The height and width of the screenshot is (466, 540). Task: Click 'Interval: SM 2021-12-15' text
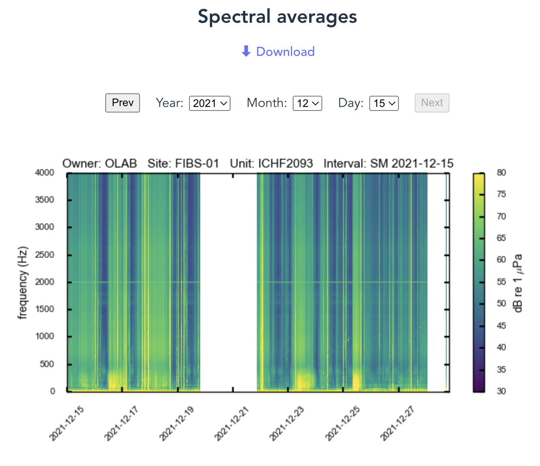click(x=388, y=164)
